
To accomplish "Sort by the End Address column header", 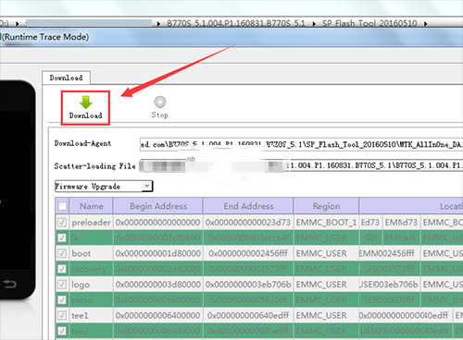I will [248, 206].
